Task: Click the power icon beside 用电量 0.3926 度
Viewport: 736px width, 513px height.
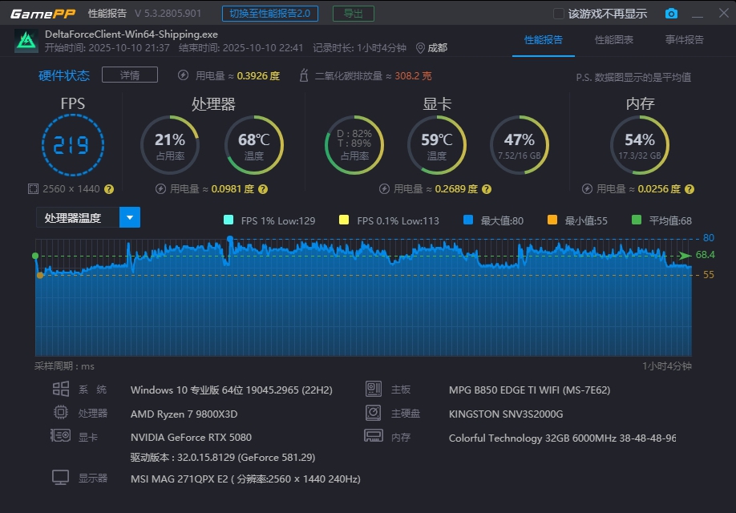Action: coord(183,75)
